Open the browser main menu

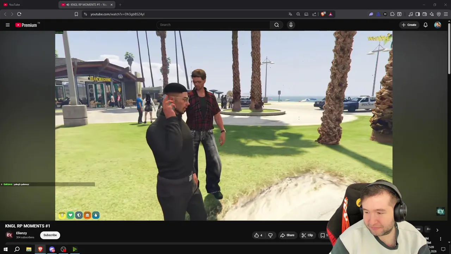pos(446,14)
